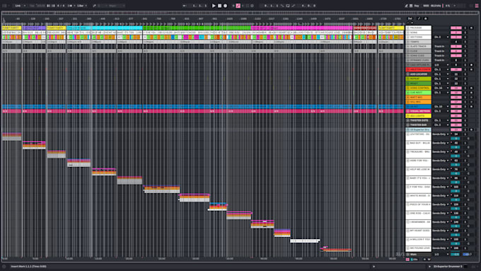Toggle the CLICK track activator
Screen dimensions: 481x271
click(x=456, y=51)
